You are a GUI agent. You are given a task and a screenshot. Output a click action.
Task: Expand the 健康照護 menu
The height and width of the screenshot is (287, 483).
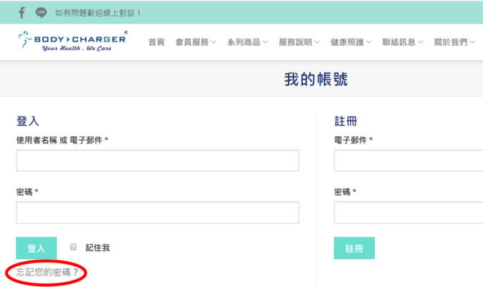(x=351, y=42)
